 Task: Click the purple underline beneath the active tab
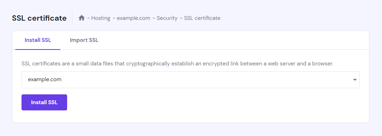click(x=38, y=49)
